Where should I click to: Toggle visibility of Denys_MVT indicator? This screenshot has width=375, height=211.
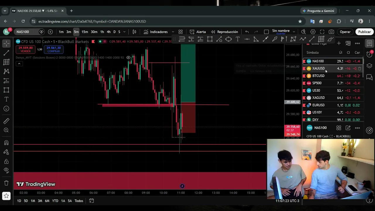[x=128, y=57]
